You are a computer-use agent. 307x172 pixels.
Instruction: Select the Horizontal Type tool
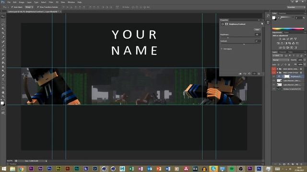3,80
